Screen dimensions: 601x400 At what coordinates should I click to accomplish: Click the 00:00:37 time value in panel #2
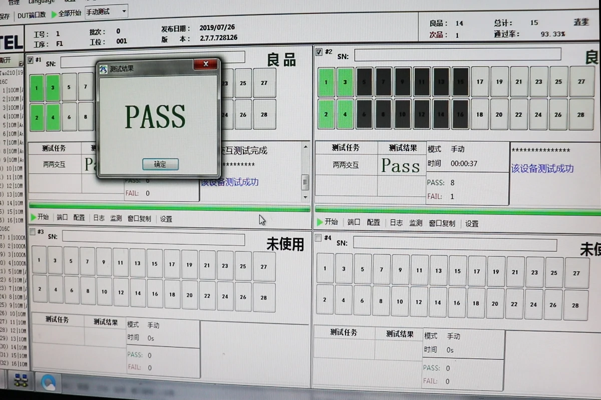click(x=464, y=163)
